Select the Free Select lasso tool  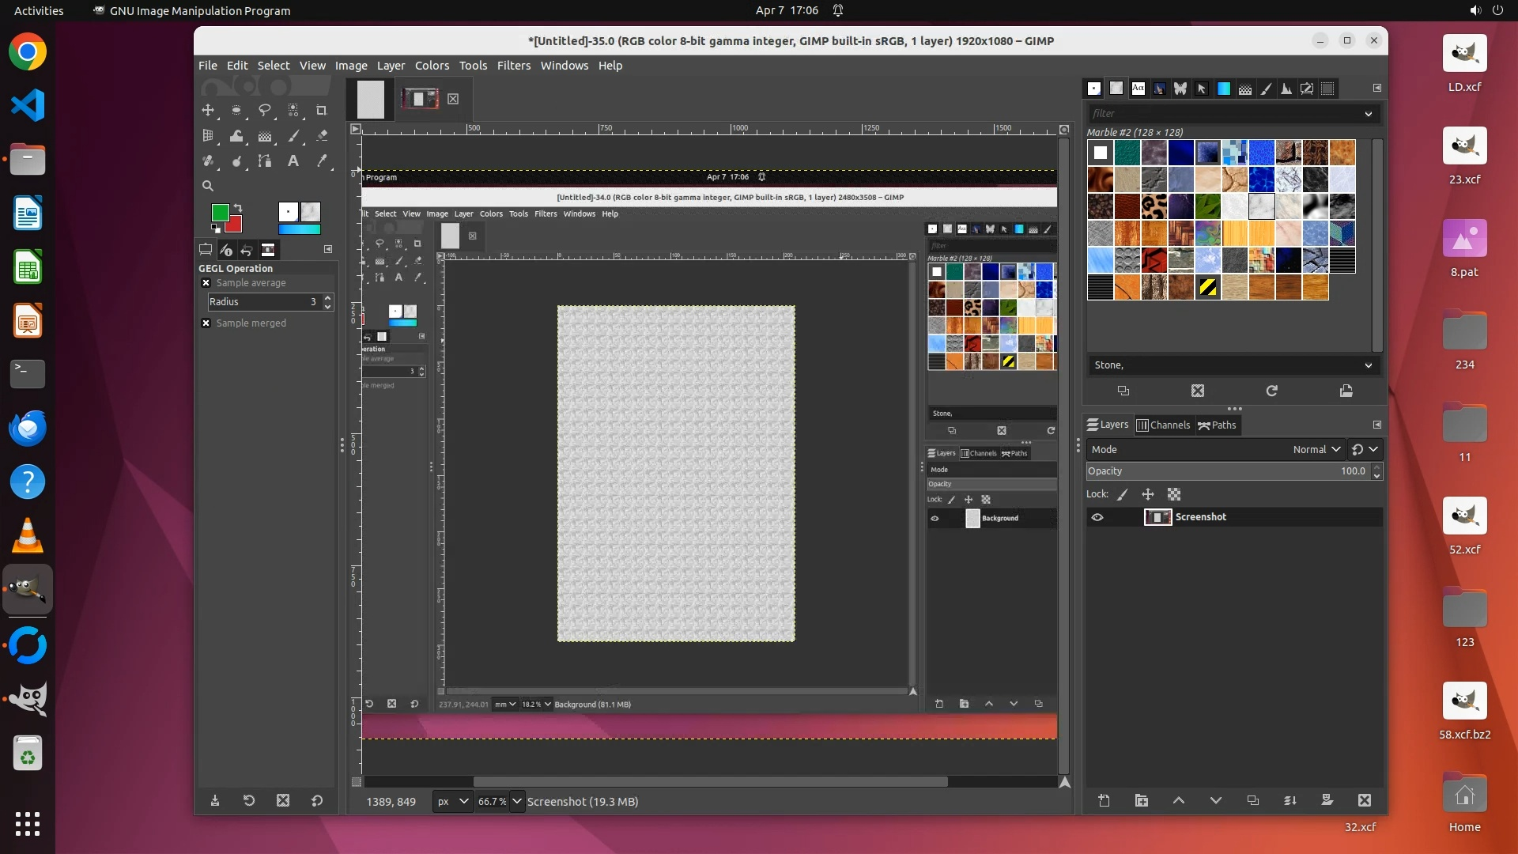pos(265,110)
